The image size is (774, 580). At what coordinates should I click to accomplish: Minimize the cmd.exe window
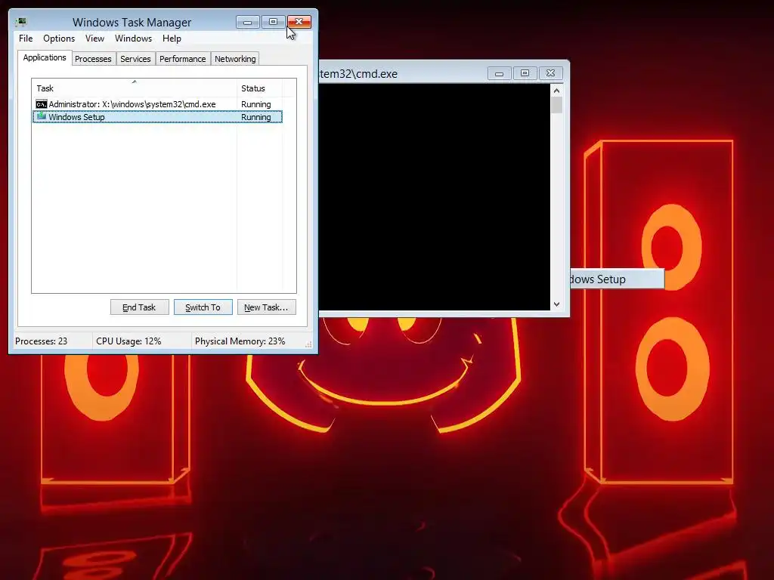tap(499, 73)
